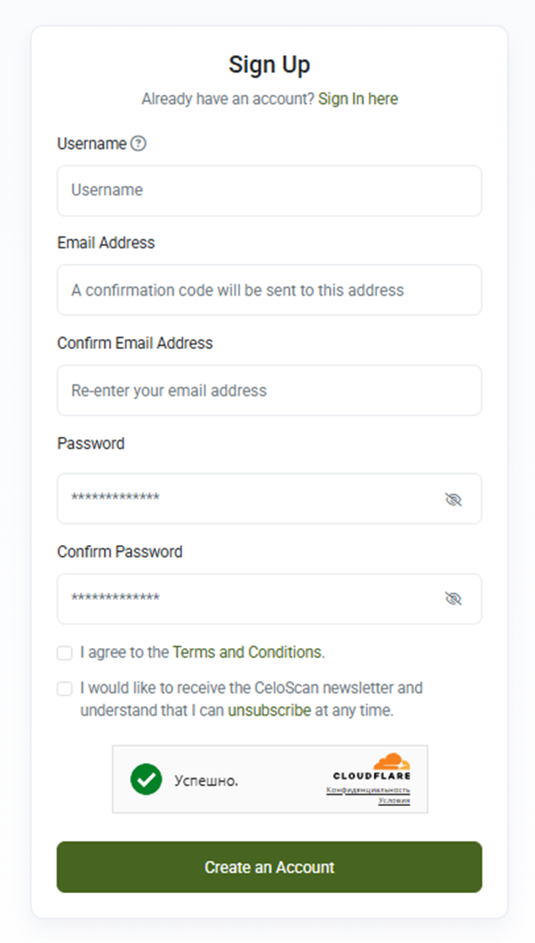Focus the Username input field
The image size is (535, 943).
(269, 191)
